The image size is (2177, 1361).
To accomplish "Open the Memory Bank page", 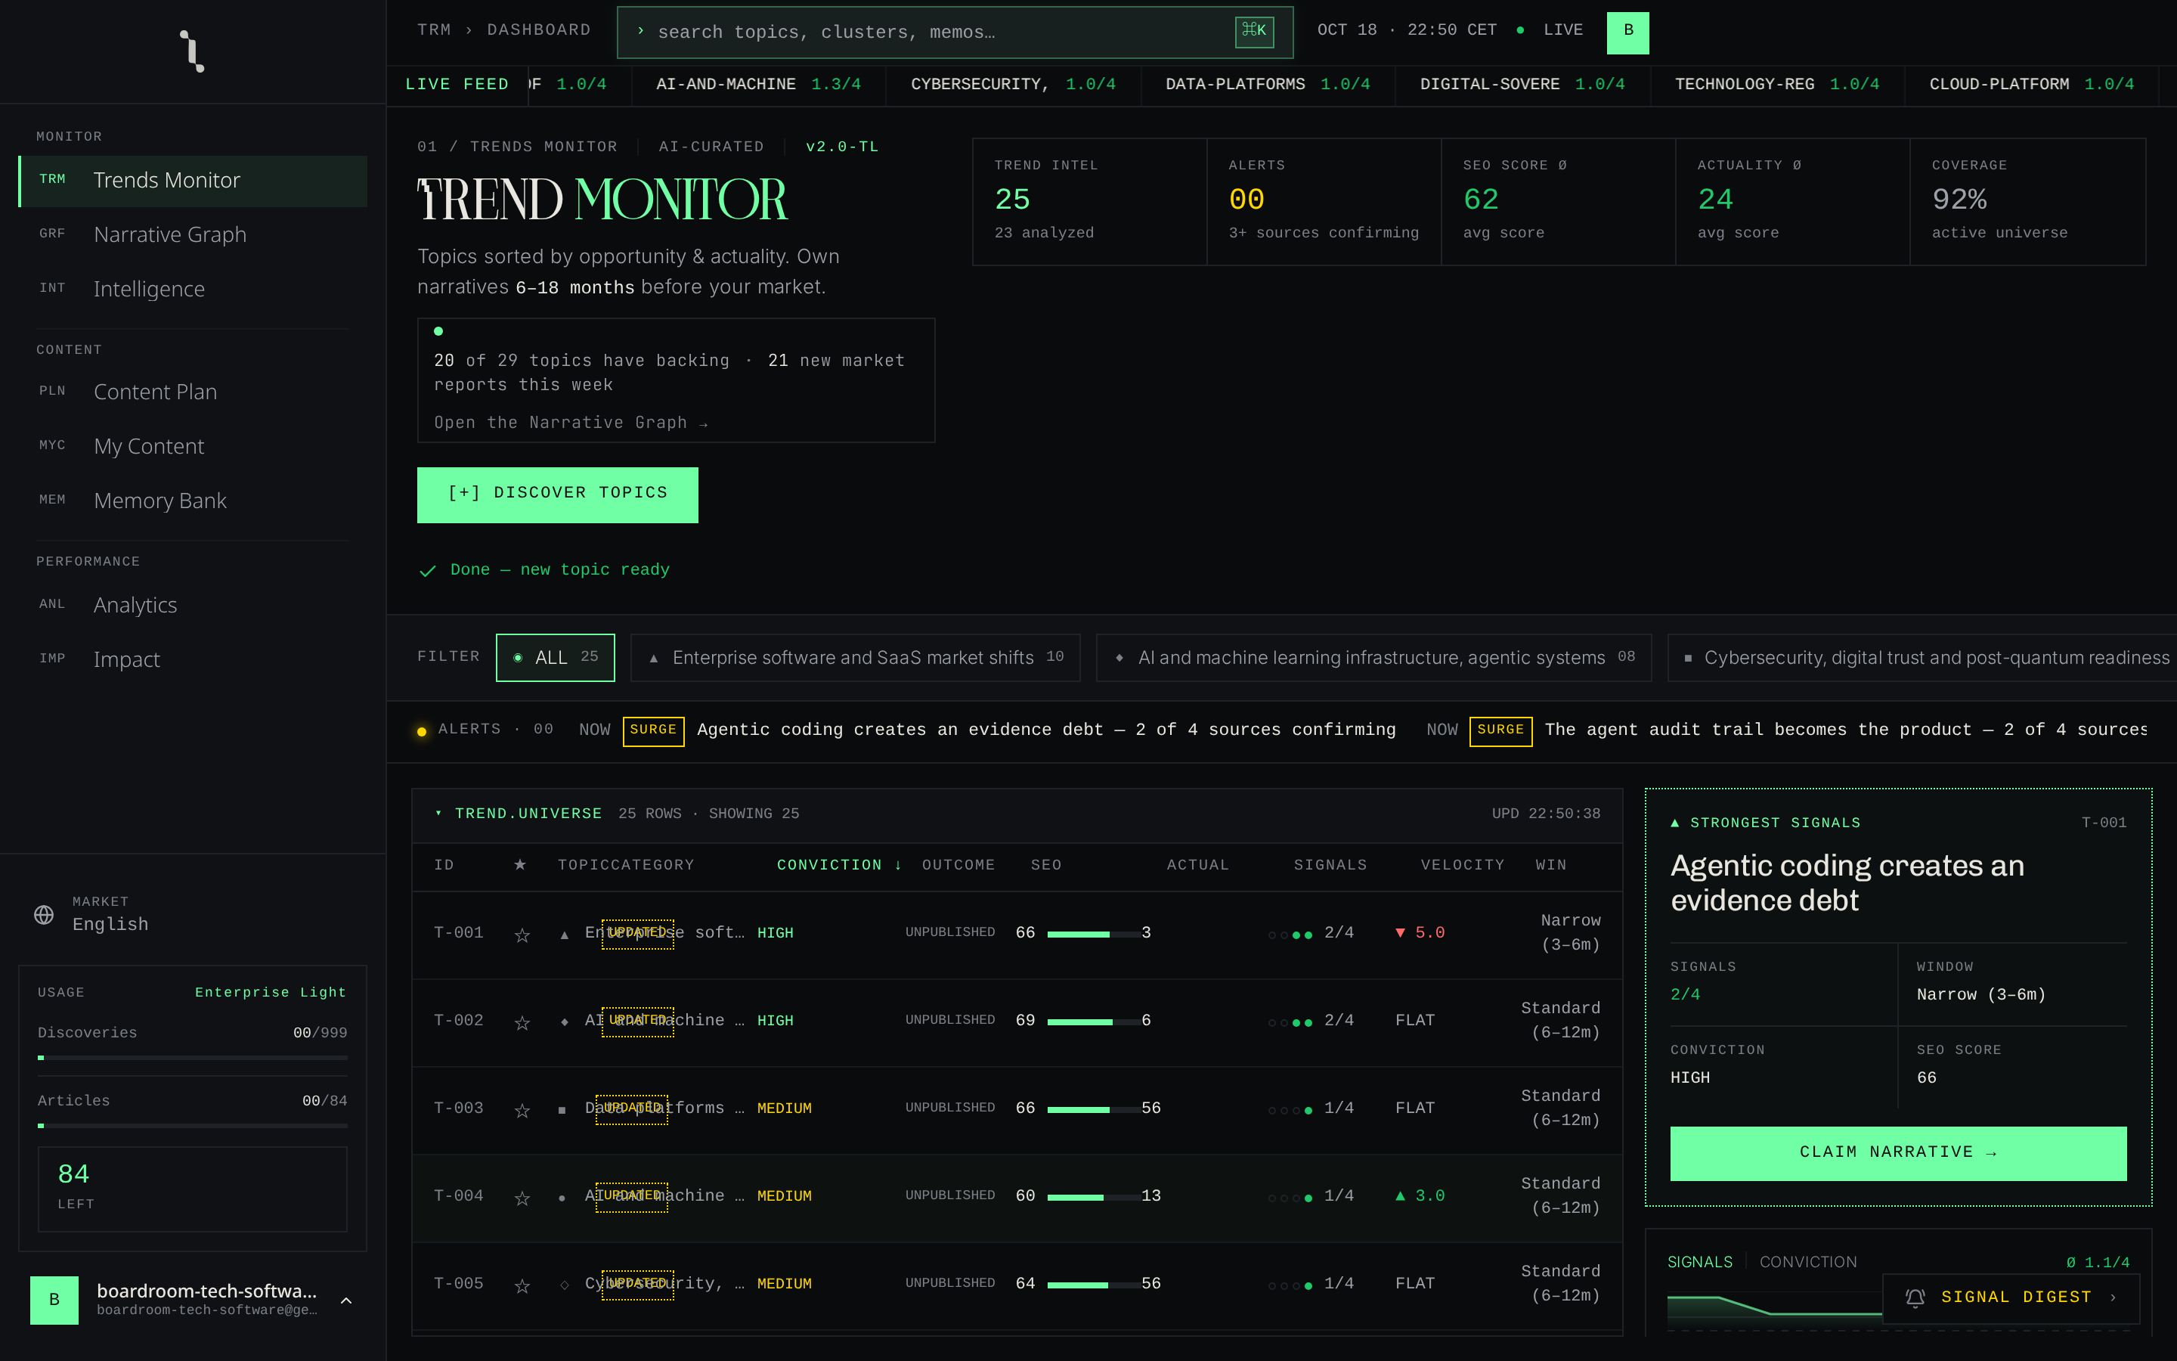I will [x=193, y=501].
